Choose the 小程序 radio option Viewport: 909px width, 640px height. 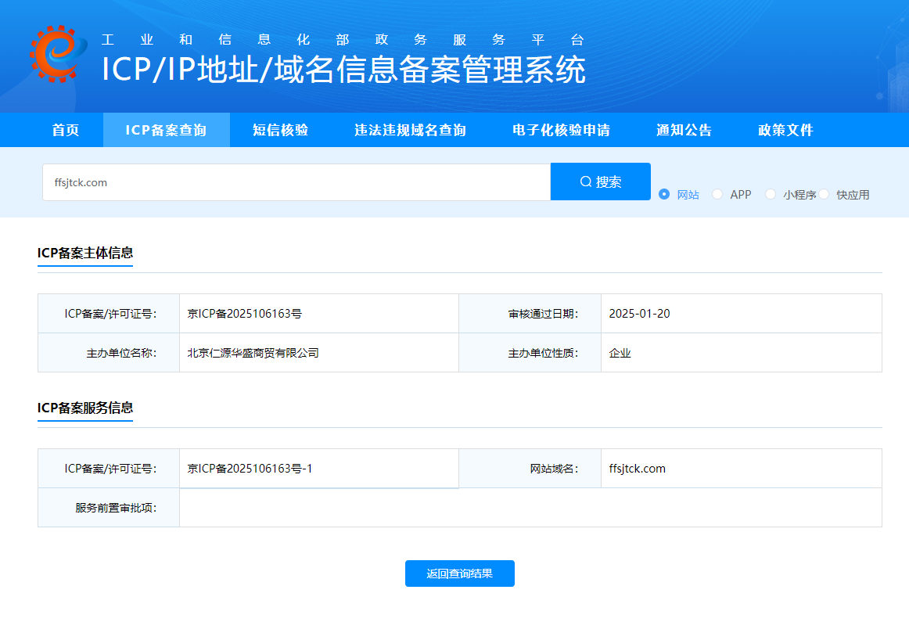point(771,194)
